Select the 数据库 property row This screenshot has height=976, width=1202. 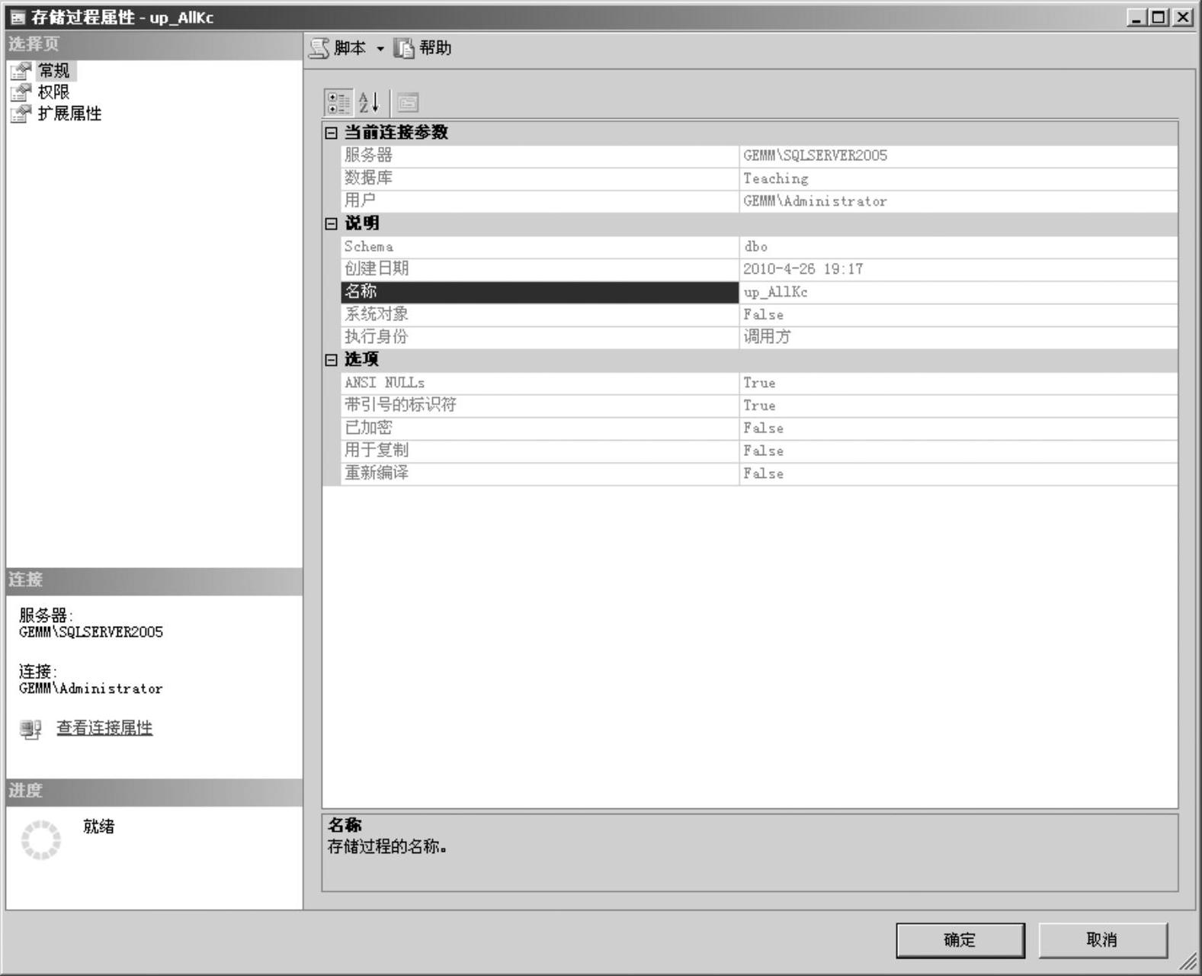click(759, 178)
